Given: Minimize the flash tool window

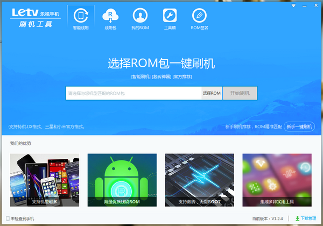Looking at the screenshot, I should tap(305, 6).
